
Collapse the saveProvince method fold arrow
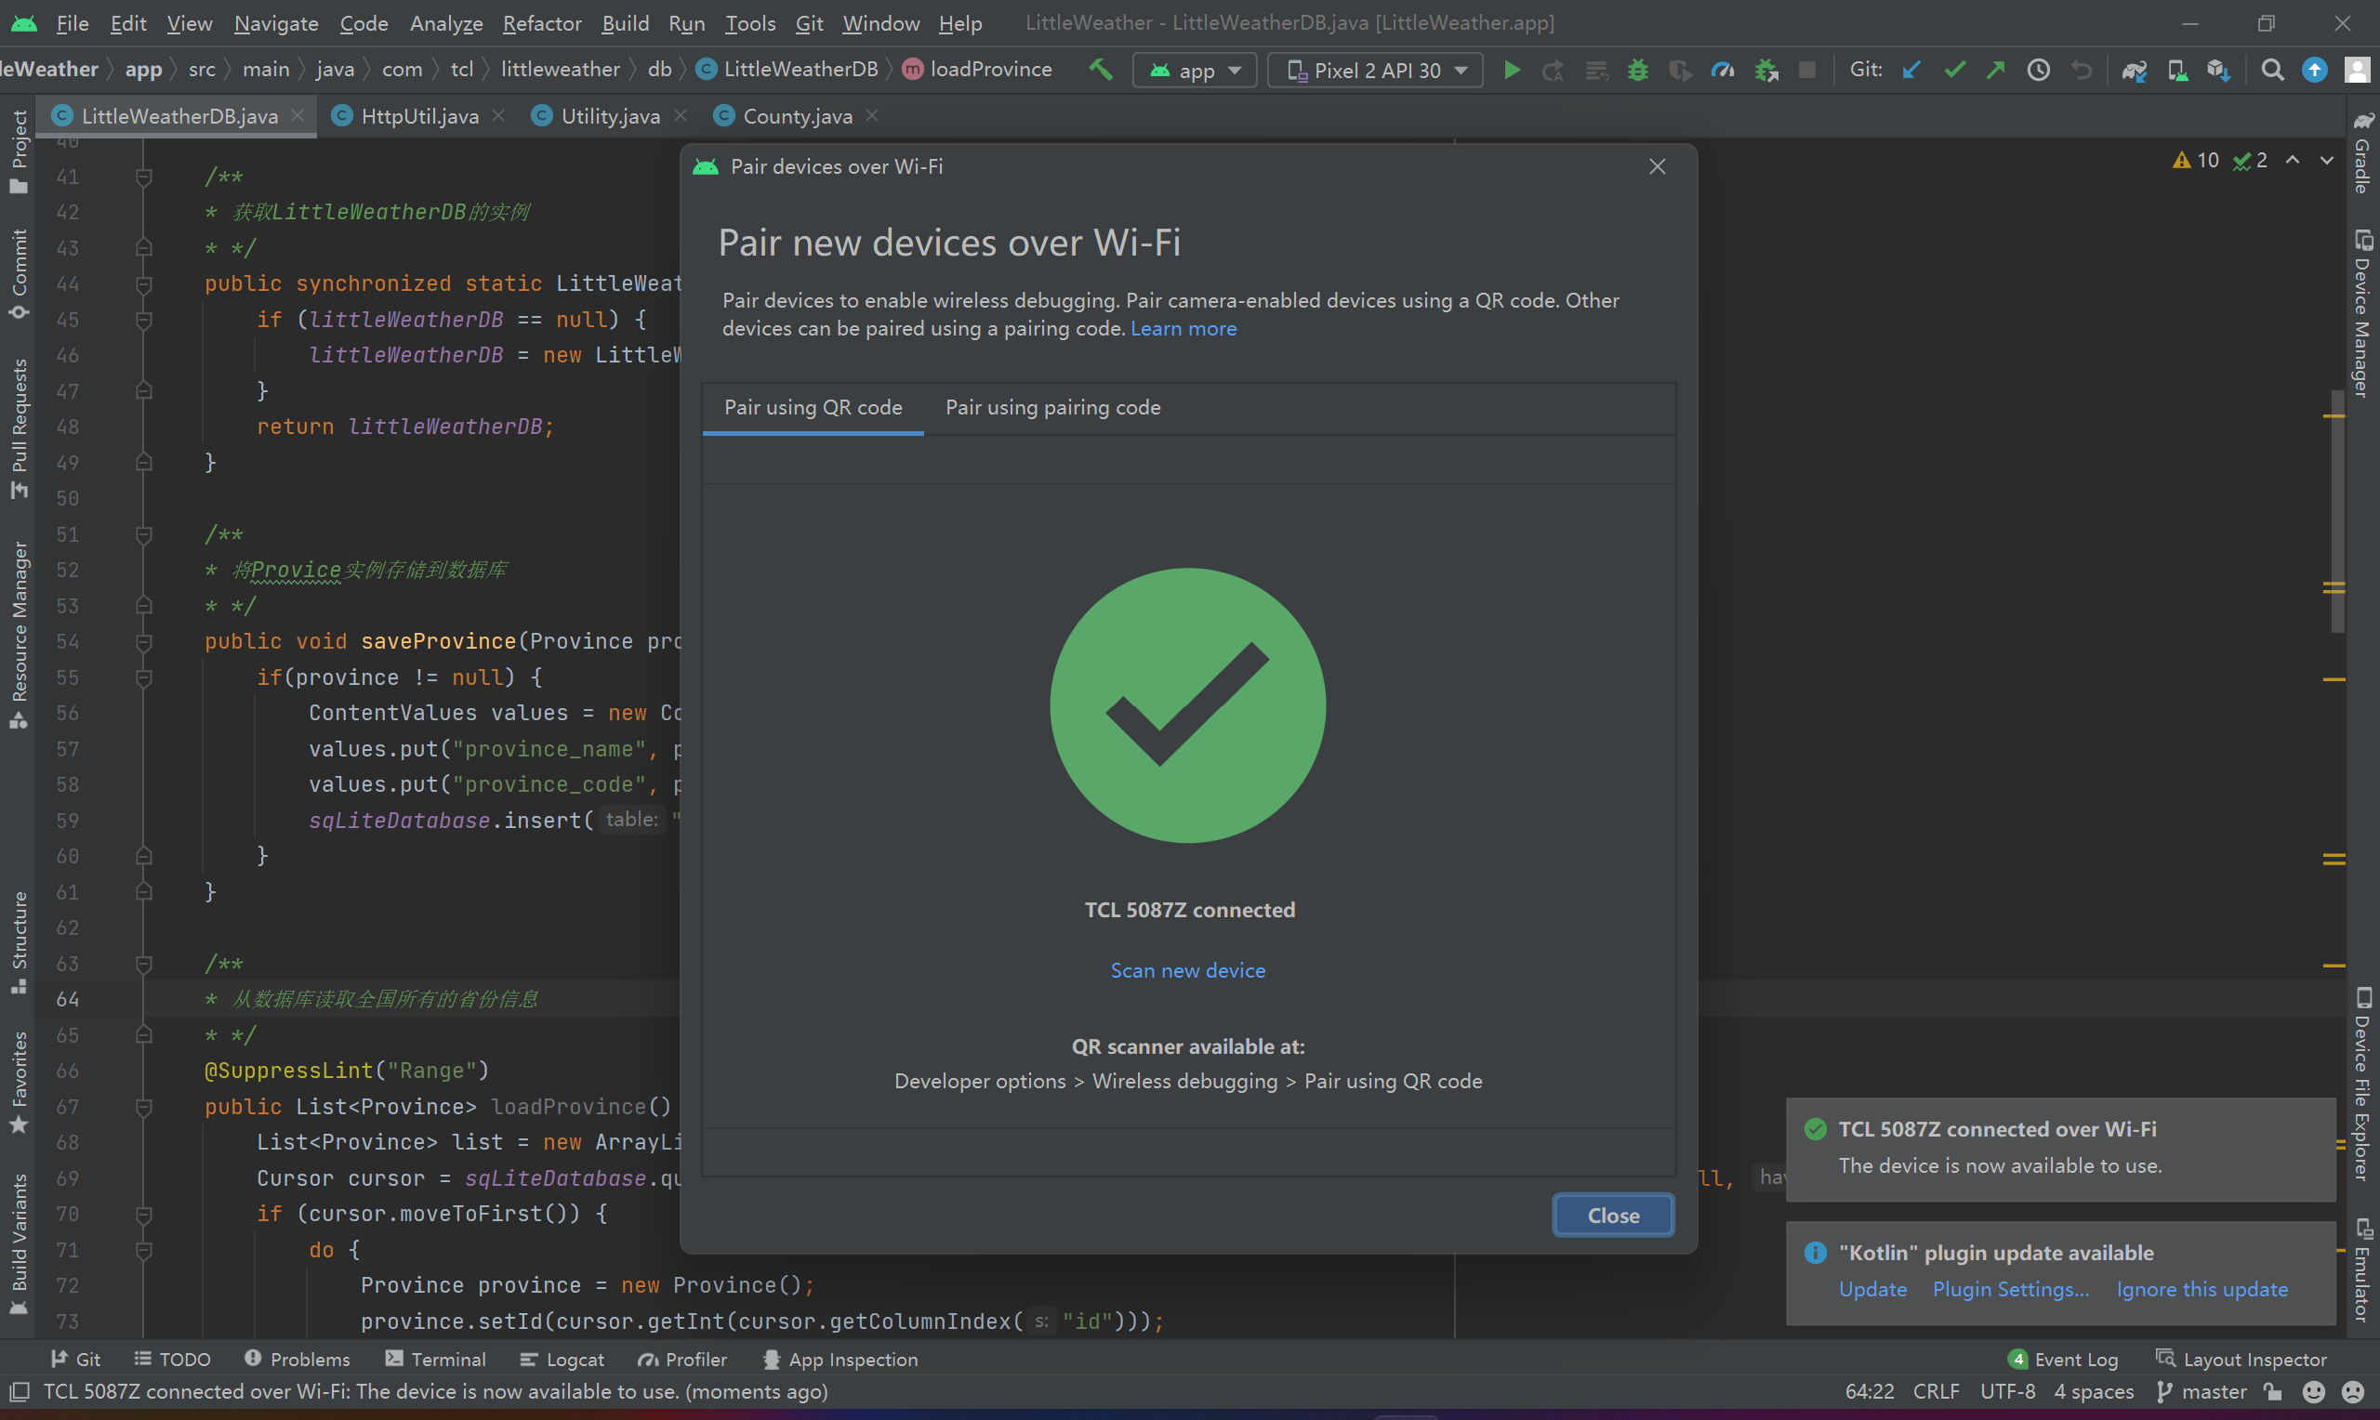[144, 641]
